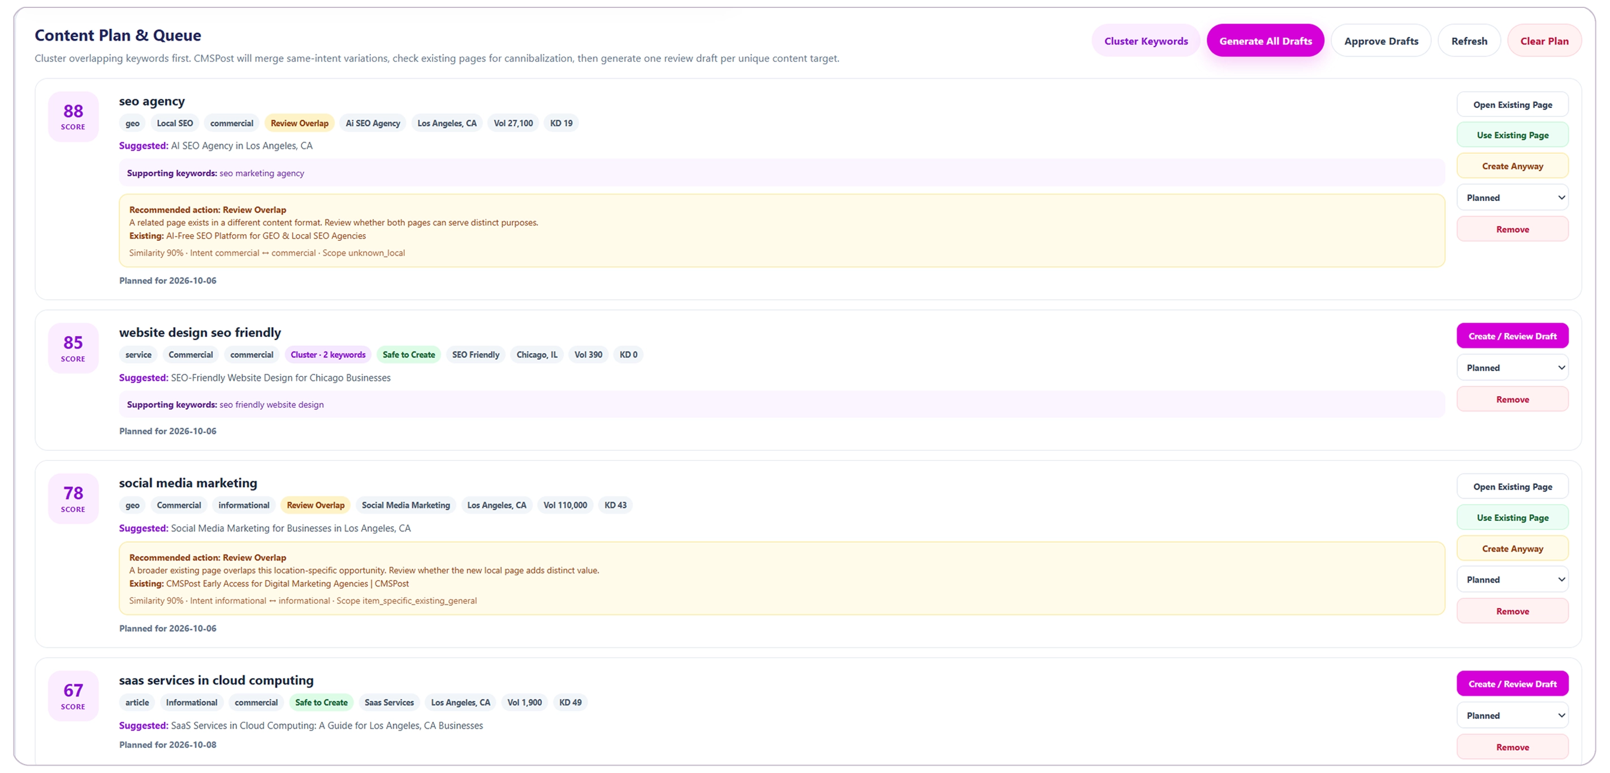Click the 'Social Media Marketing' tag
This screenshot has width=1610, height=773.
pos(405,505)
